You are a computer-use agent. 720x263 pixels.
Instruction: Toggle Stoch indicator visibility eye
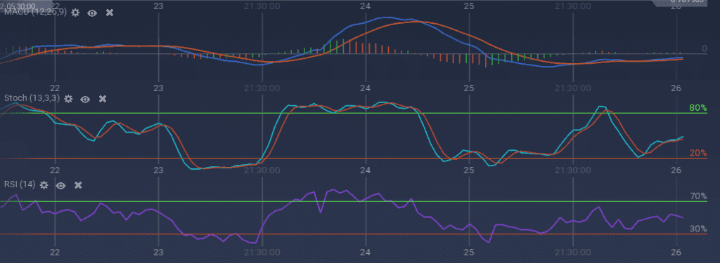85,98
